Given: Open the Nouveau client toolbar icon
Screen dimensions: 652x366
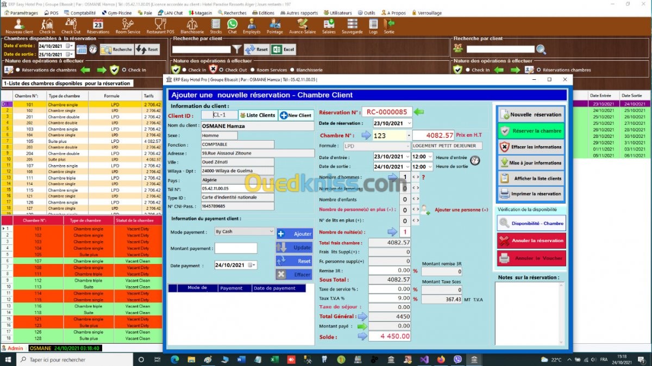Looking at the screenshot, I should [x=18, y=26].
